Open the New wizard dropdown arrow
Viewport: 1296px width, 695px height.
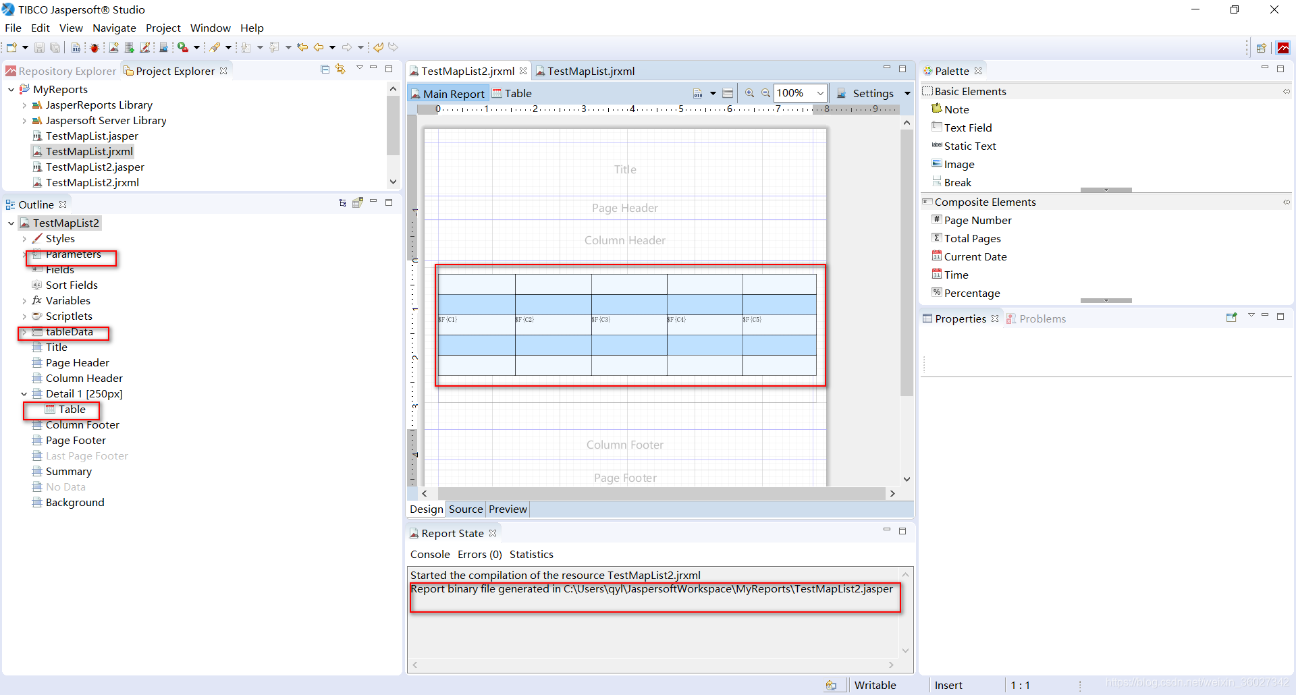[x=25, y=47]
